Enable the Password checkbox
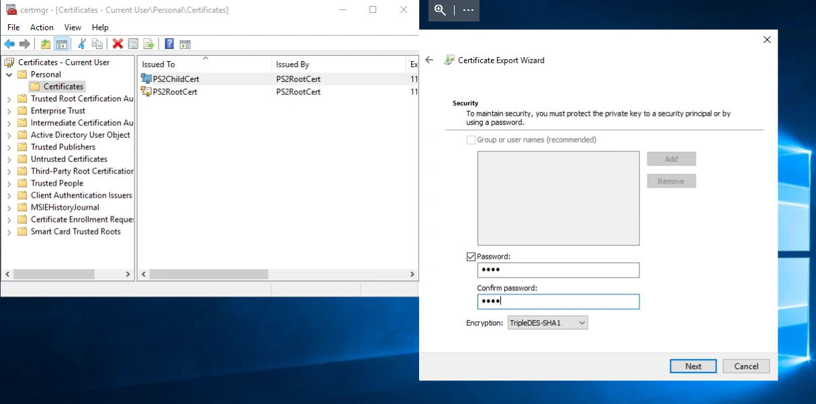The image size is (816, 404). tap(471, 256)
